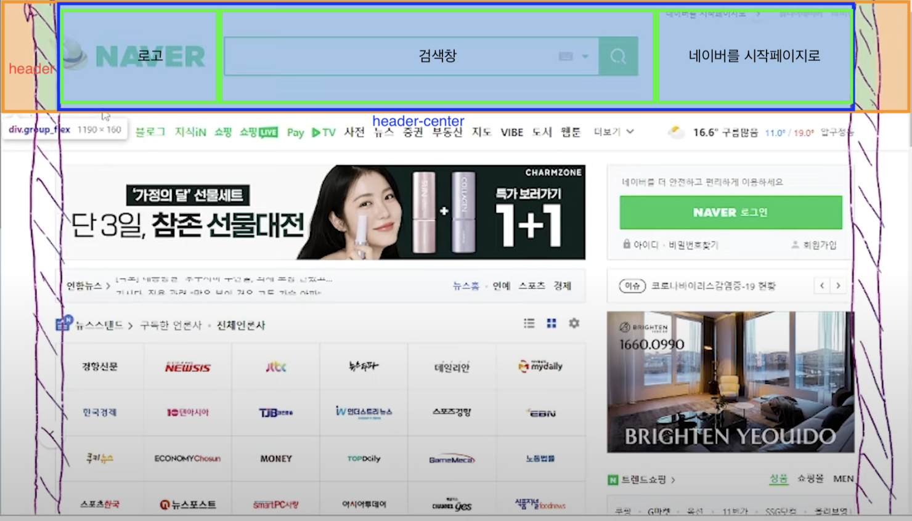Open the 회원가입 sign-up link
Screen dimensions: 912x521
(x=814, y=245)
